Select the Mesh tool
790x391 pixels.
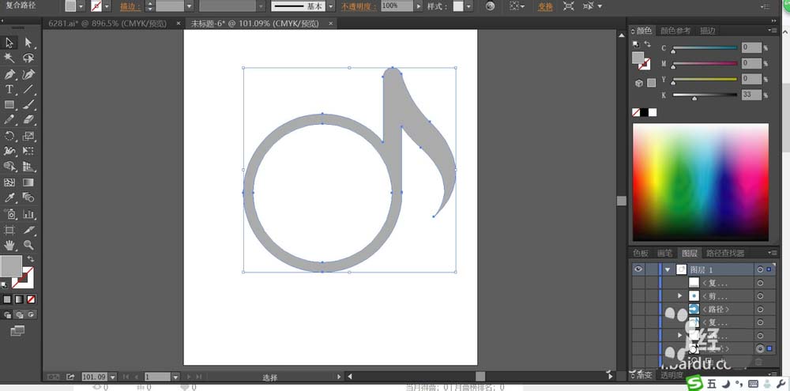coord(9,182)
